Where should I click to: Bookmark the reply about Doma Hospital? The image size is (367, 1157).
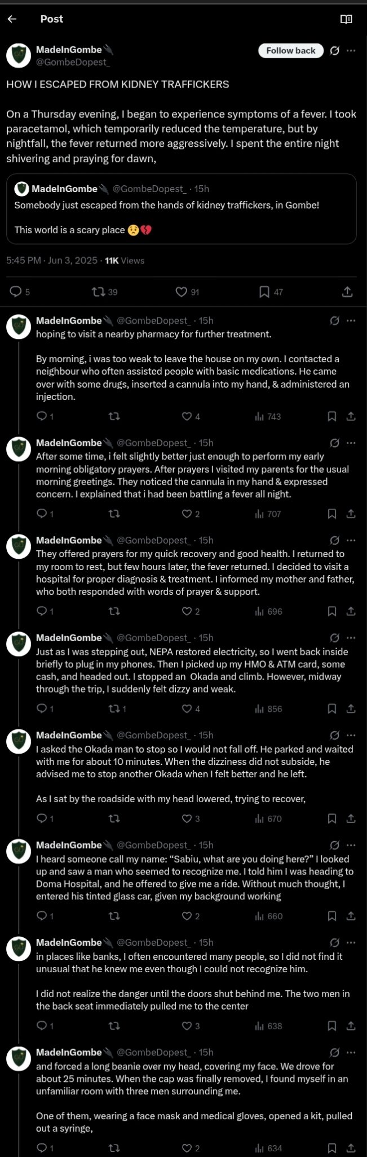[332, 916]
